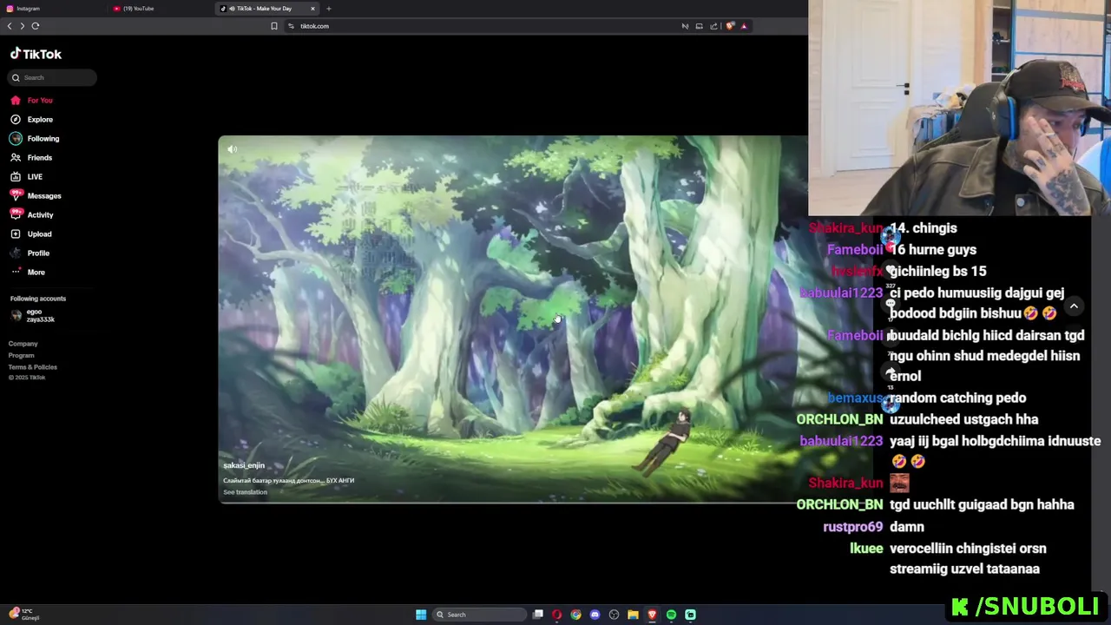Click the Messages icon with notification badge

[16, 195]
